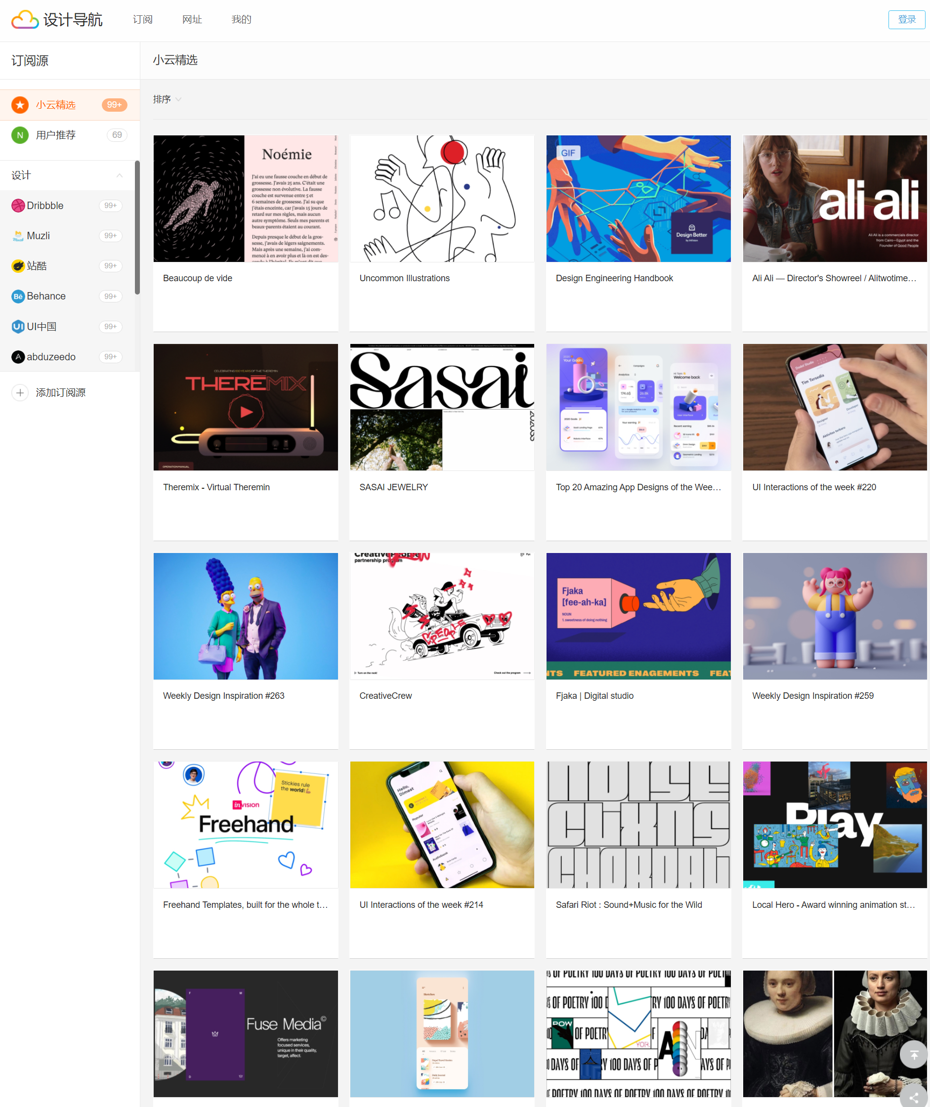This screenshot has width=930, height=1107.
Task: Open Ali Ali Director's Showreel title
Action: (x=834, y=278)
